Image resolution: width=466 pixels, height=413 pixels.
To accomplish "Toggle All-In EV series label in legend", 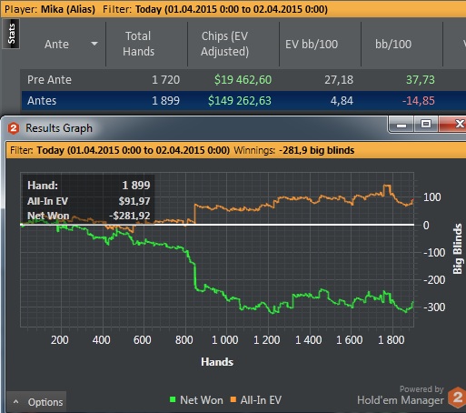I will 261,400.
